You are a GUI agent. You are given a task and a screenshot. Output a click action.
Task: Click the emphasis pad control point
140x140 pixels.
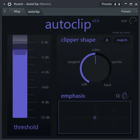coord(95,118)
